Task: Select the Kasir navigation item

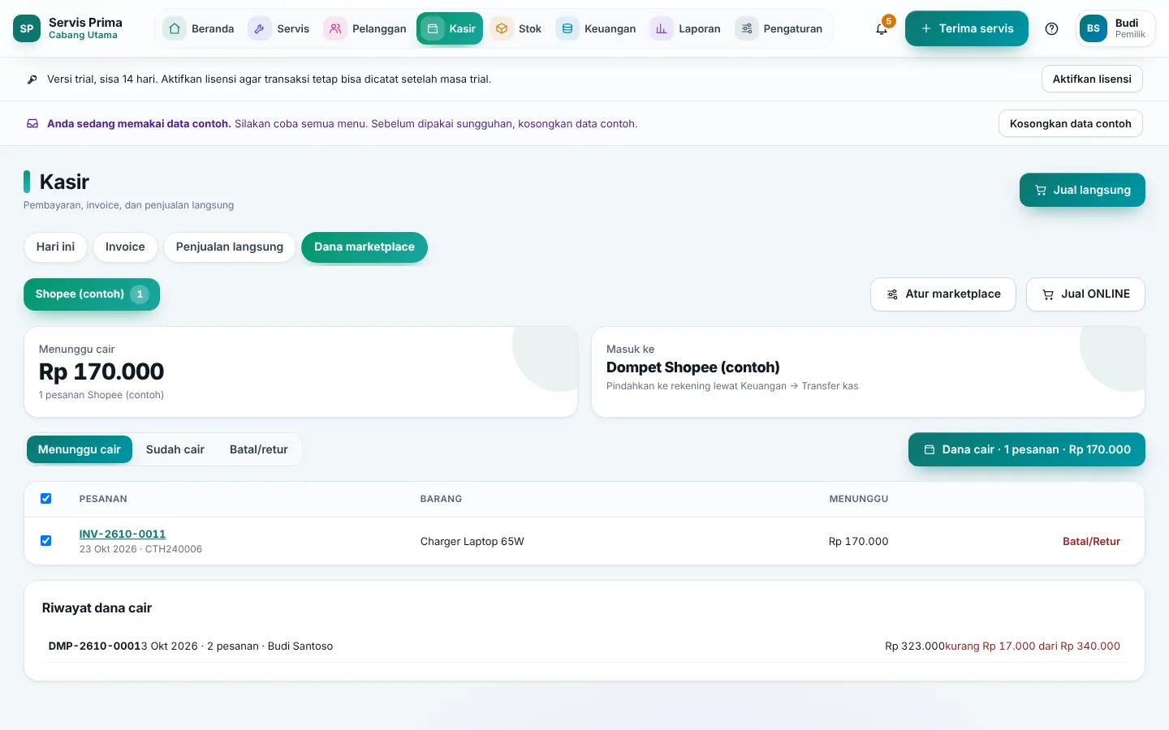Action: point(450,28)
